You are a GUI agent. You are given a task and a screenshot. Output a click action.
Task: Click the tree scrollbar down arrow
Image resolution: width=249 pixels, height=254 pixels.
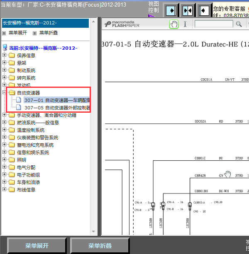93,232
